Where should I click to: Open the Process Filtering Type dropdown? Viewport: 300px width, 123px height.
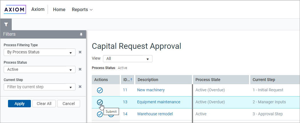(x=39, y=52)
